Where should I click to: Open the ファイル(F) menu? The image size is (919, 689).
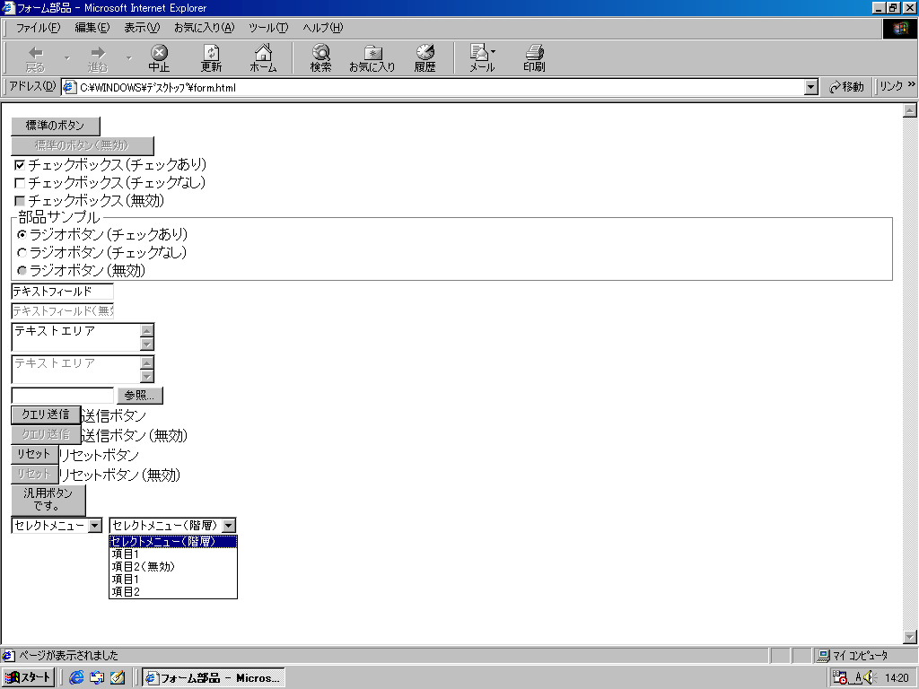click(x=38, y=28)
